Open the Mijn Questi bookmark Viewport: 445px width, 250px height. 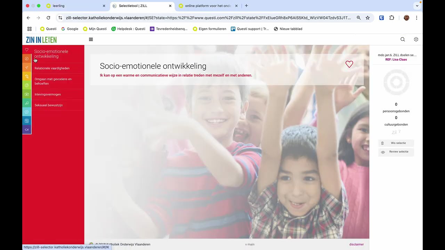coord(95,29)
